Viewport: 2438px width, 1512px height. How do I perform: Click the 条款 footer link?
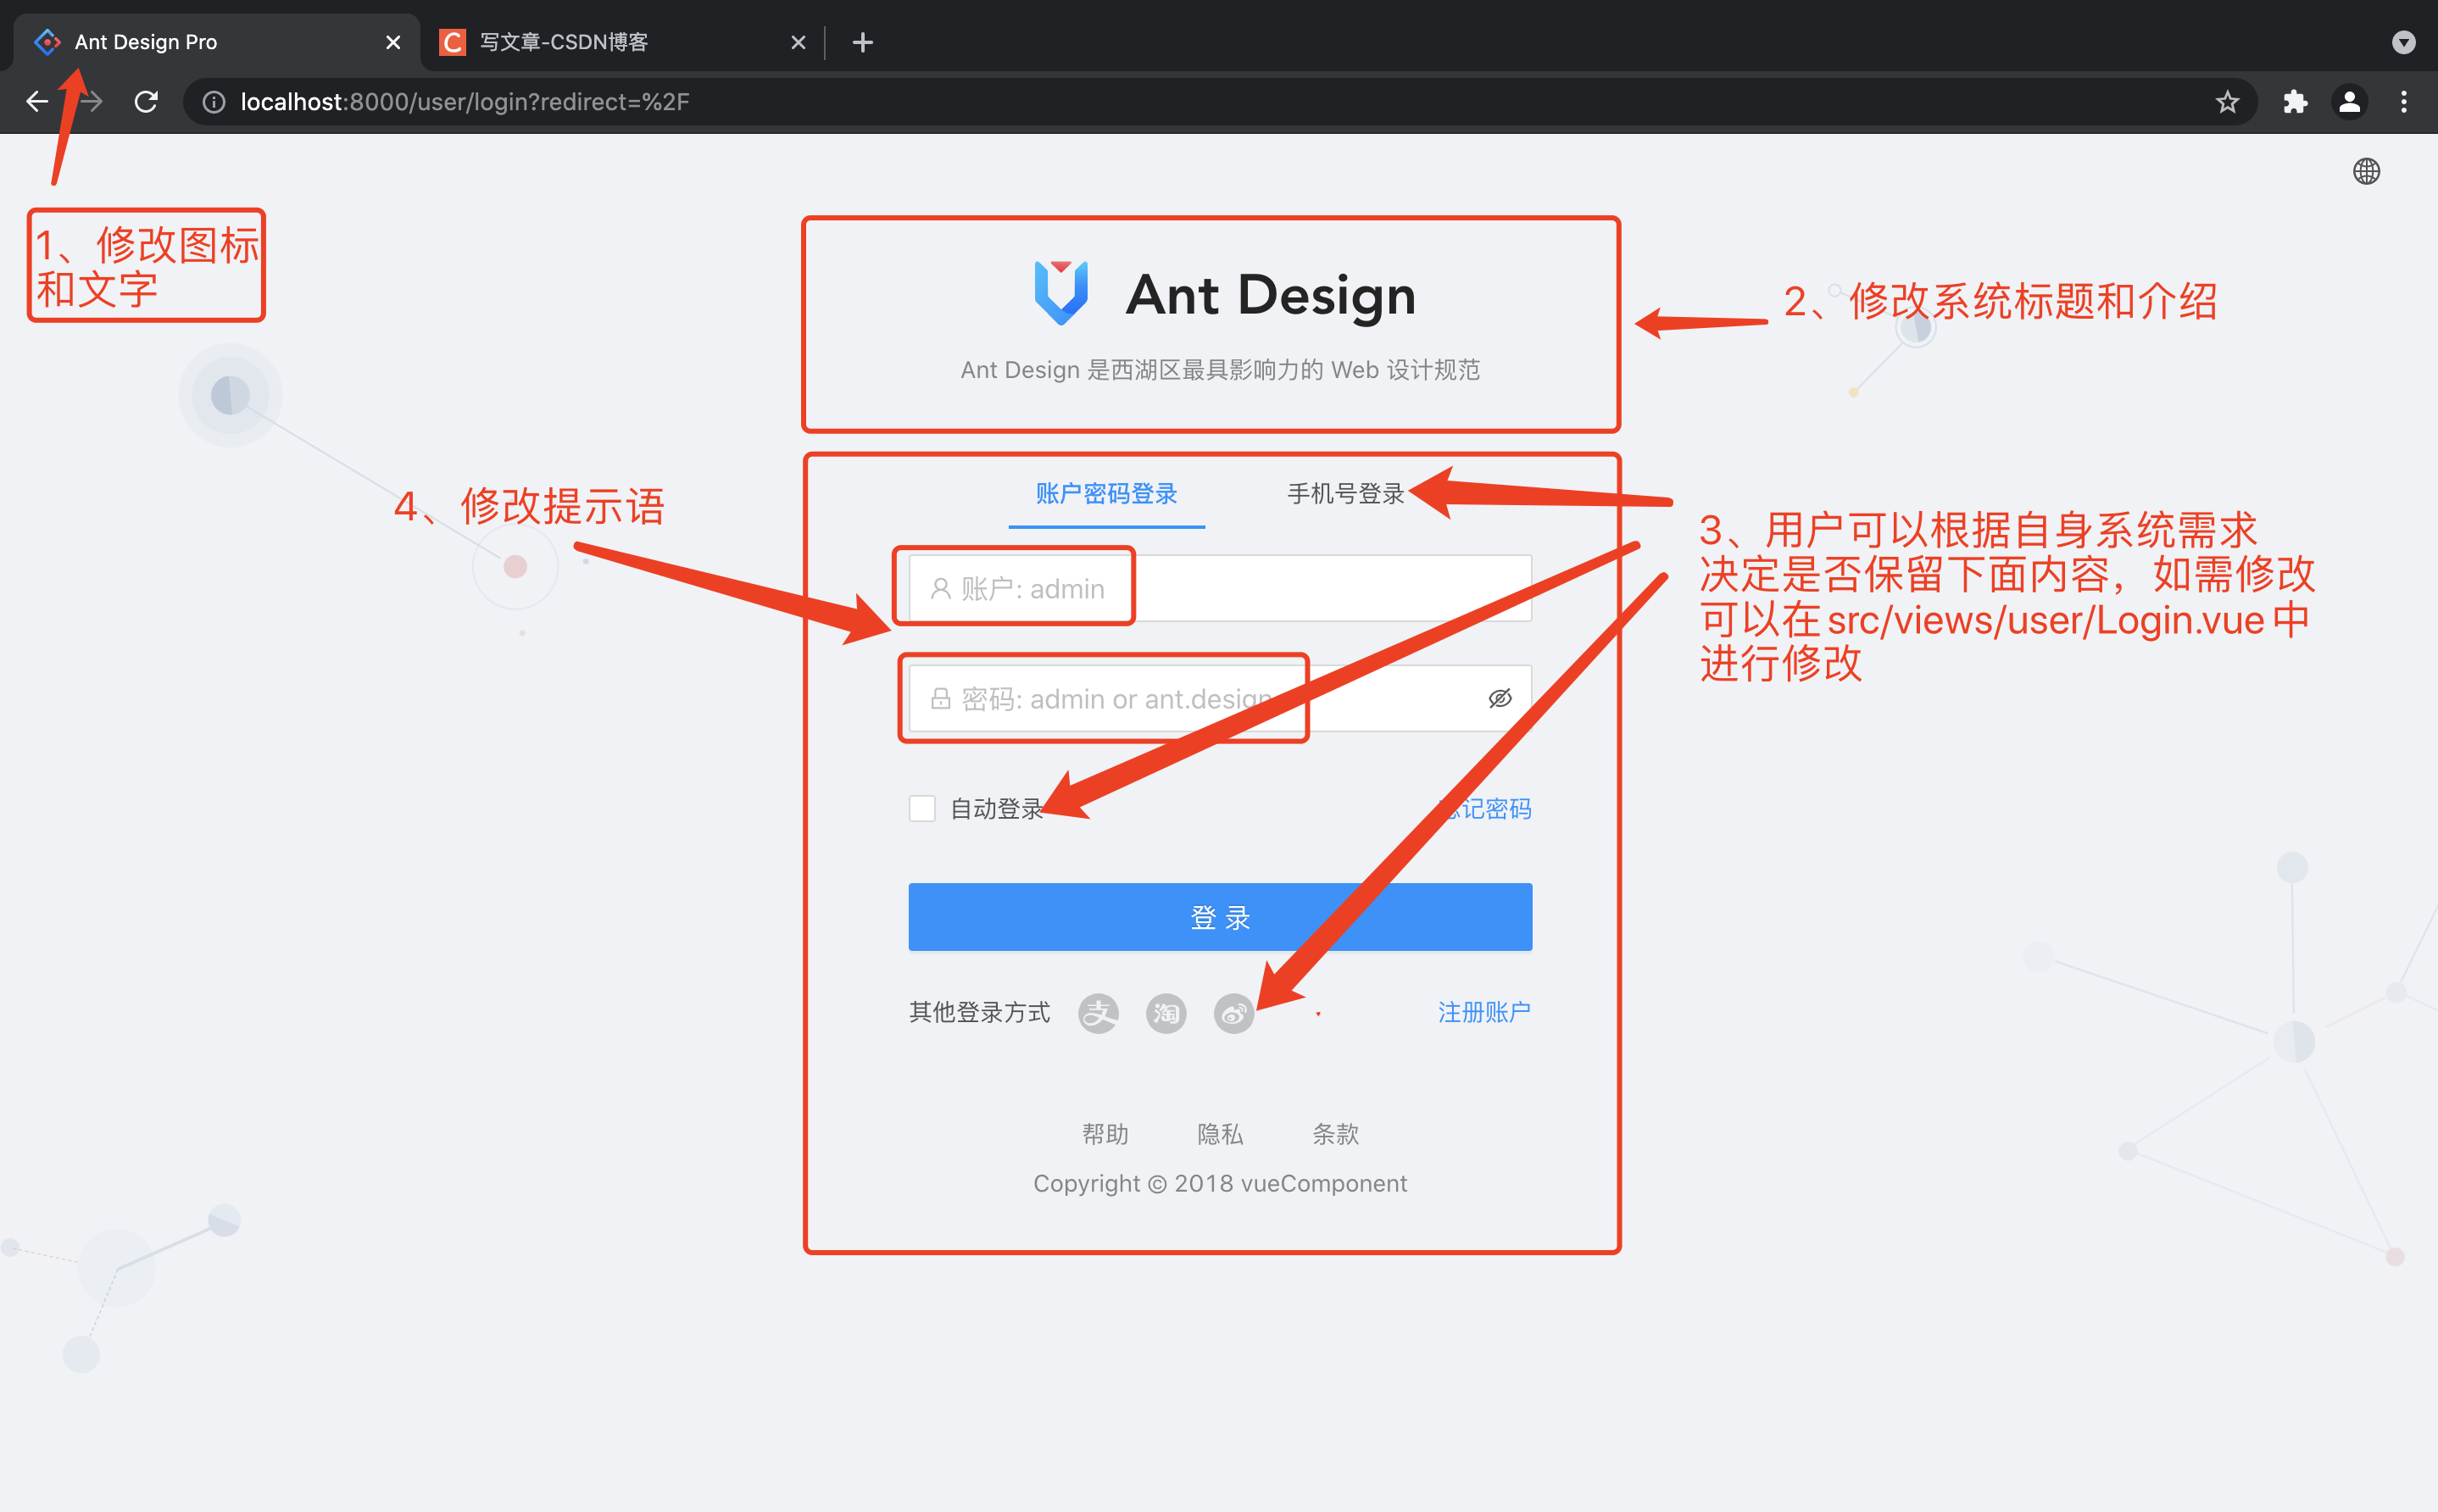(x=1335, y=1133)
